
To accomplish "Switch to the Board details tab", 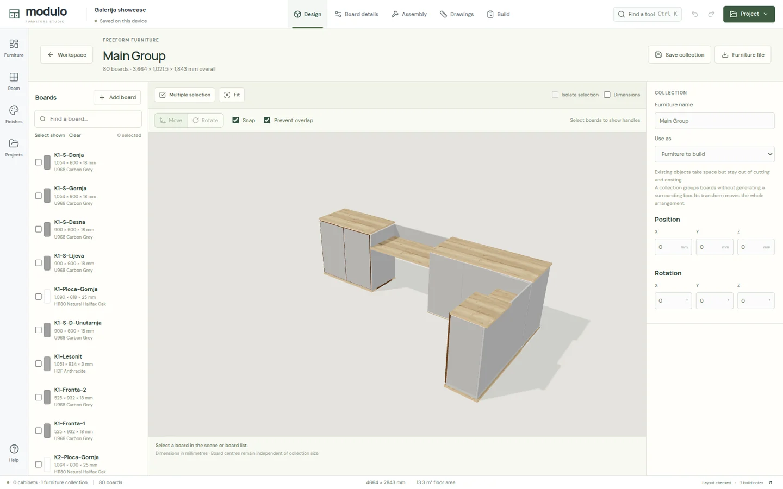I will tap(357, 14).
